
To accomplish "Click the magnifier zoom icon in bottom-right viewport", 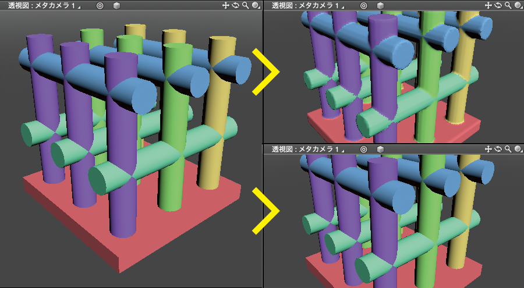I will point(508,150).
